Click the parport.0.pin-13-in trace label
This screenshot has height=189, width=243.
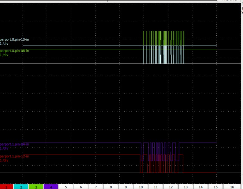14,40
